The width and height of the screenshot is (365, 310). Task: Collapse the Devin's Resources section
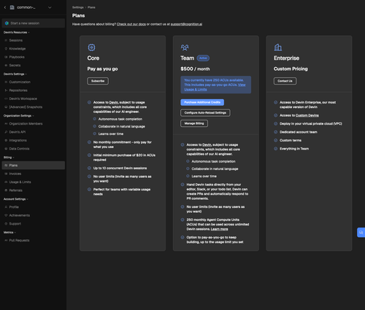coord(16,32)
